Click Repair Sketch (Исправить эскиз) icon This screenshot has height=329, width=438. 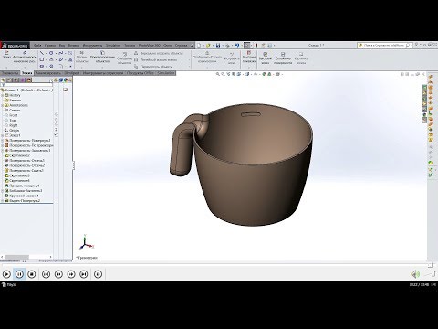(232, 54)
